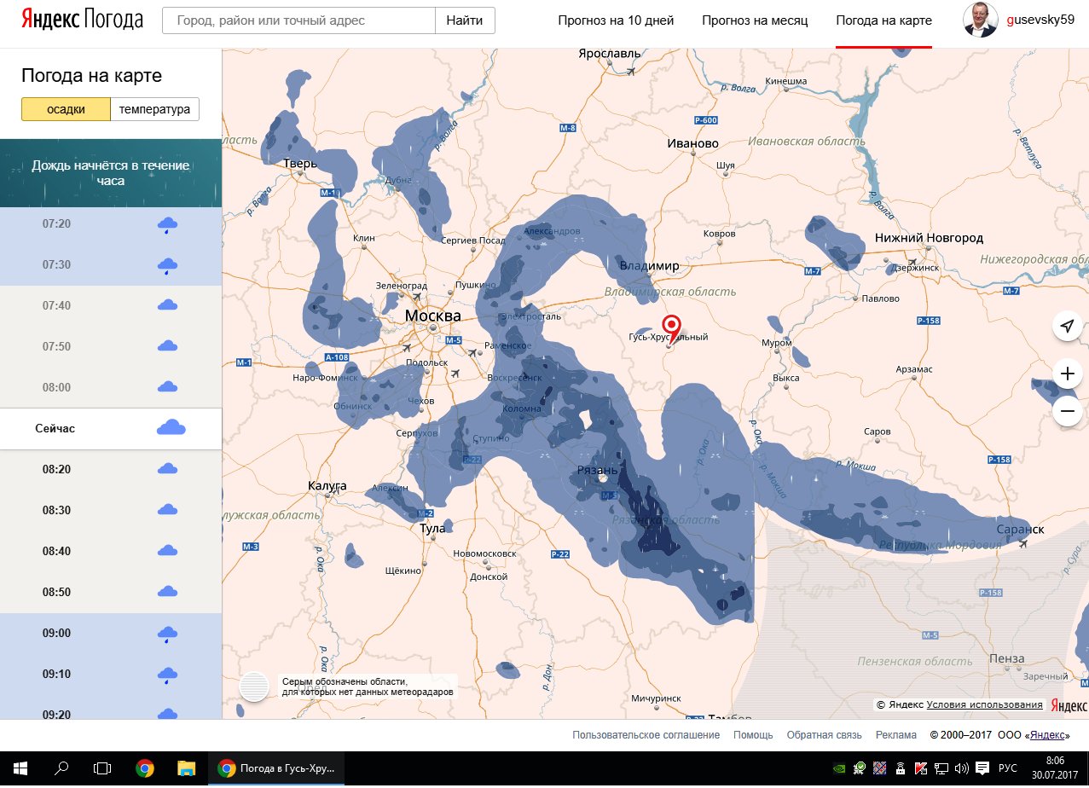
Task: Click the cloud icon at 08:30
Action: [x=168, y=510]
